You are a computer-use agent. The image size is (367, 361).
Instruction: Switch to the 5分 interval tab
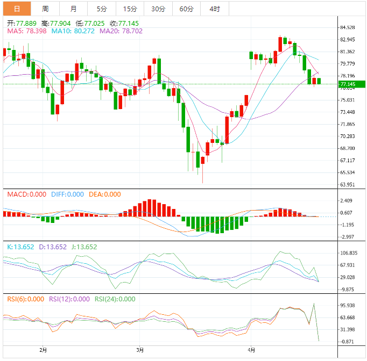(102, 9)
